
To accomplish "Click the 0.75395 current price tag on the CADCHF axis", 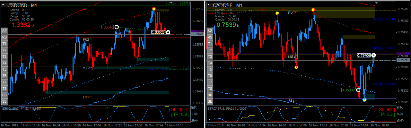I will pos(403,60).
